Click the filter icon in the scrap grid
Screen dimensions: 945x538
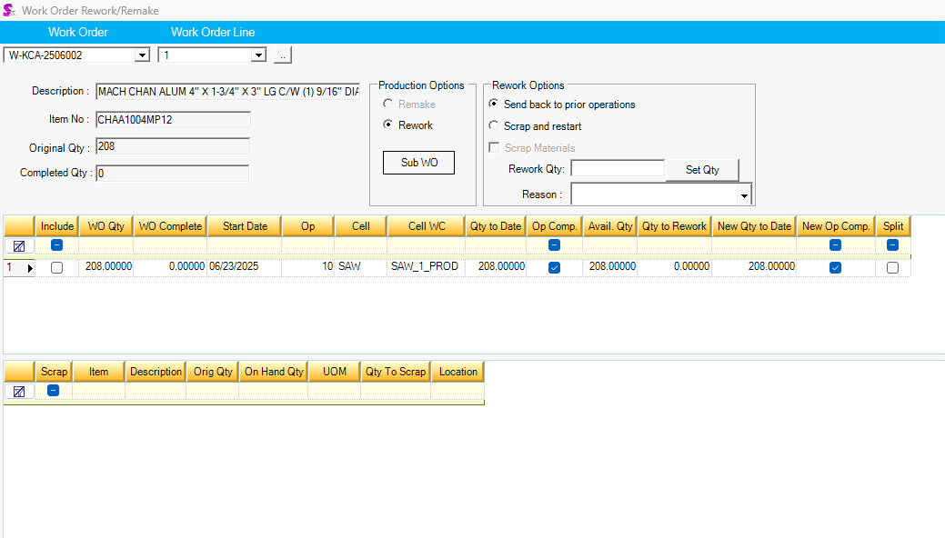19,391
